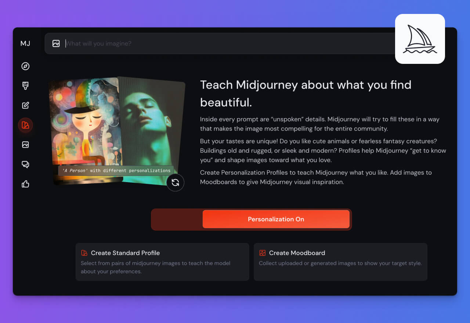Open the Explore compass icon
470x323 pixels.
point(25,66)
